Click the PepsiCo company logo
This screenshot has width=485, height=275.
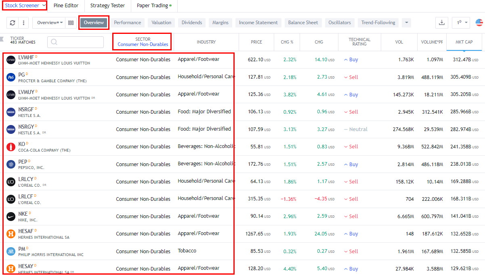click(x=10, y=164)
